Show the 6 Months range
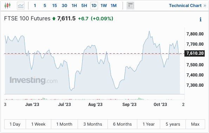Viewport: 209px width, 133px height. click(x=122, y=124)
